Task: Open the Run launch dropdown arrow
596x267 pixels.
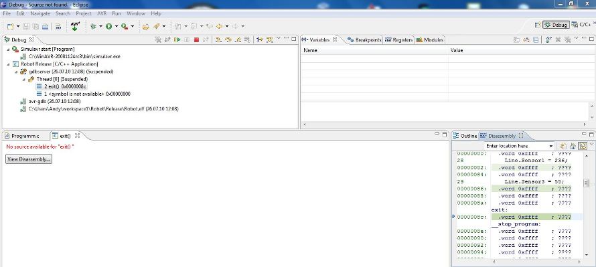Action: pyautogui.click(x=117, y=26)
